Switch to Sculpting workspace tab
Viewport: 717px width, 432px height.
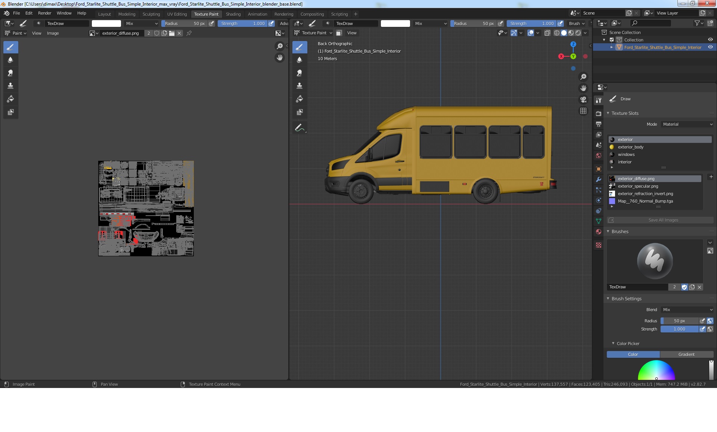[151, 14]
